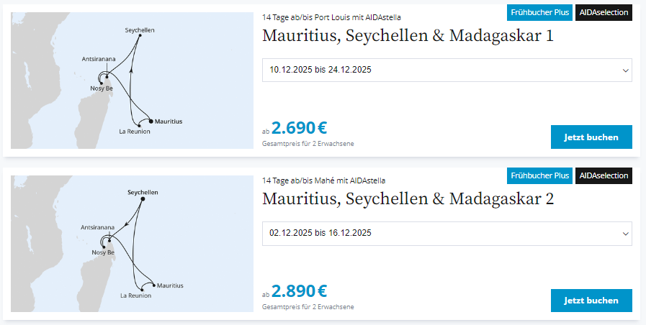
Task: Click the bold Seychellen label on the second map
Action: 143,193
